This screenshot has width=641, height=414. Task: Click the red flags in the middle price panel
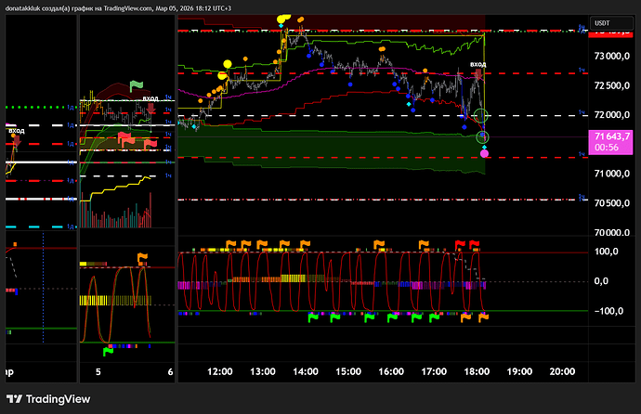click(x=124, y=137)
